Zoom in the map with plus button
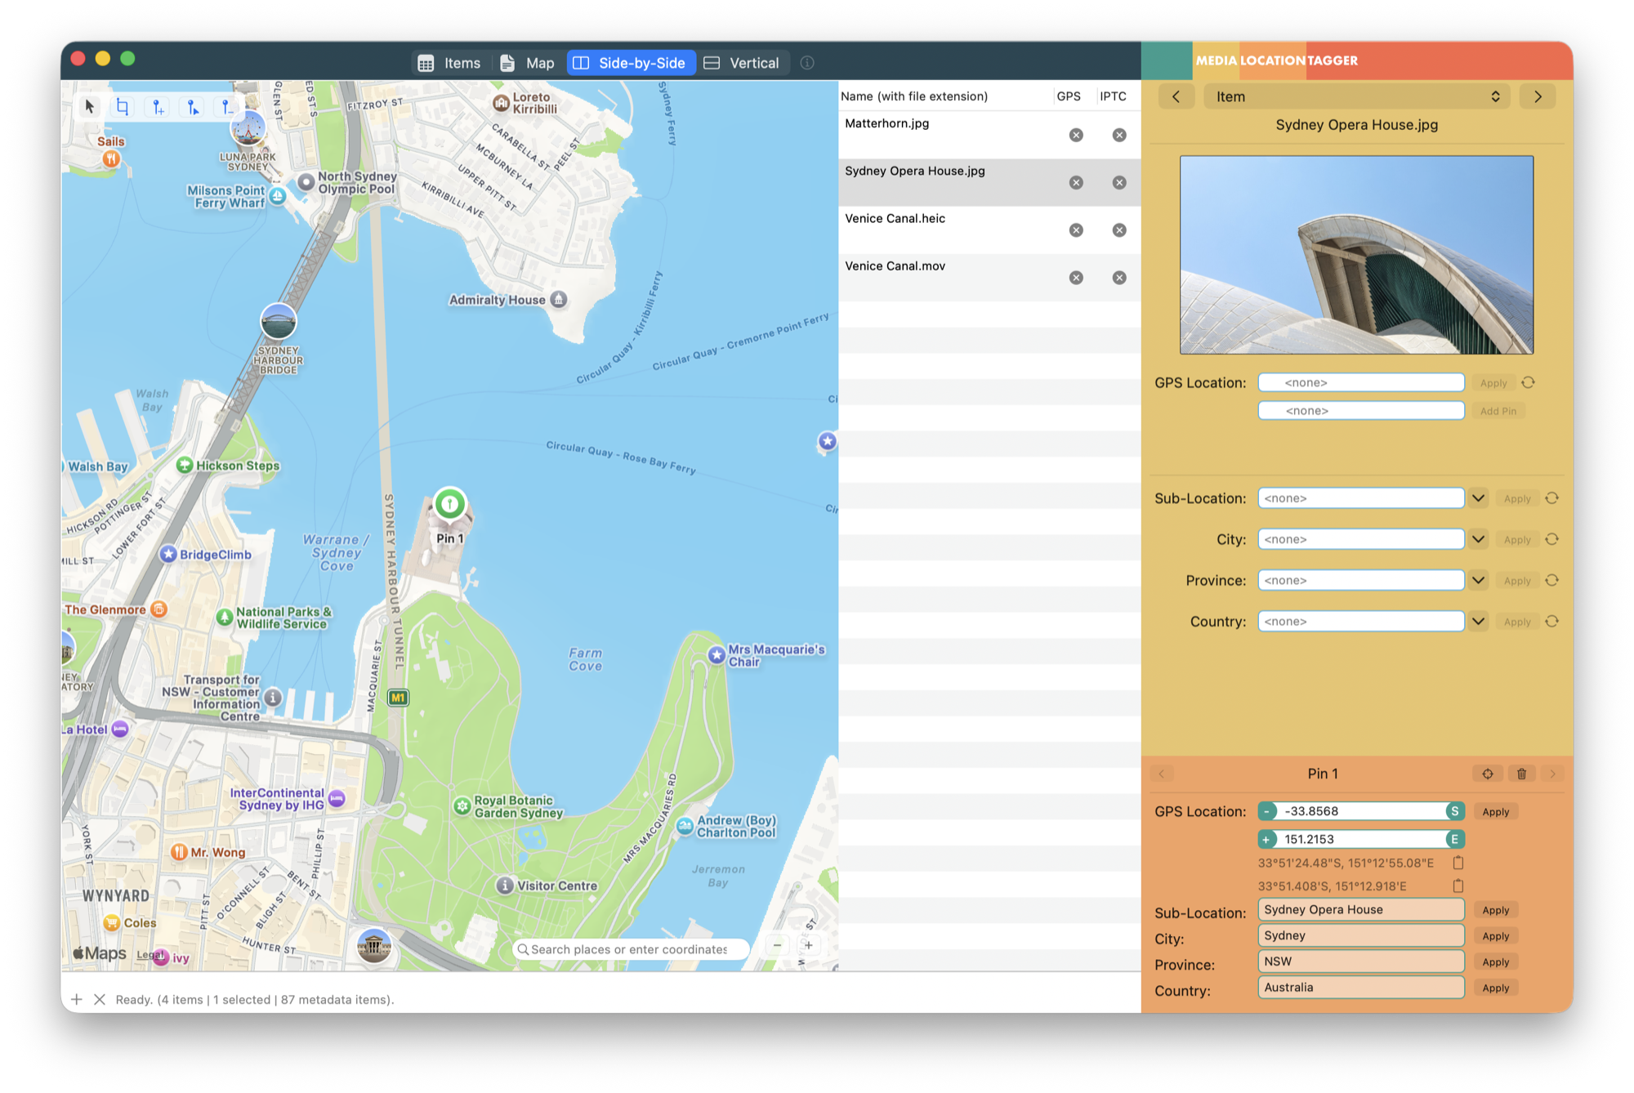 809,945
